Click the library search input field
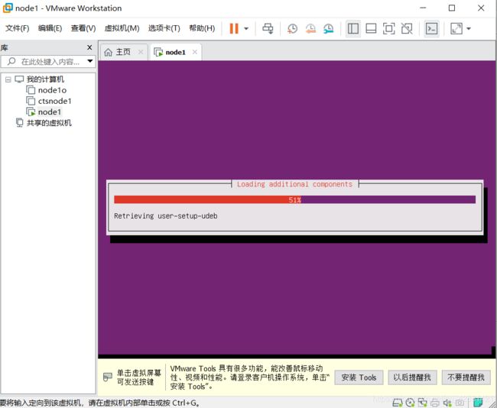Image resolution: width=497 pixels, height=408 pixels. (50, 61)
